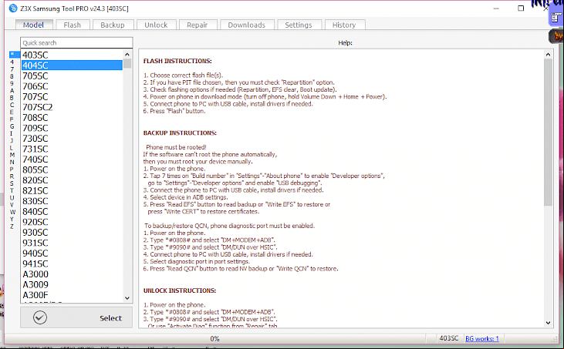The image size is (564, 349).
Task: Click the checkmark icon on Select button
Action: click(x=40, y=317)
